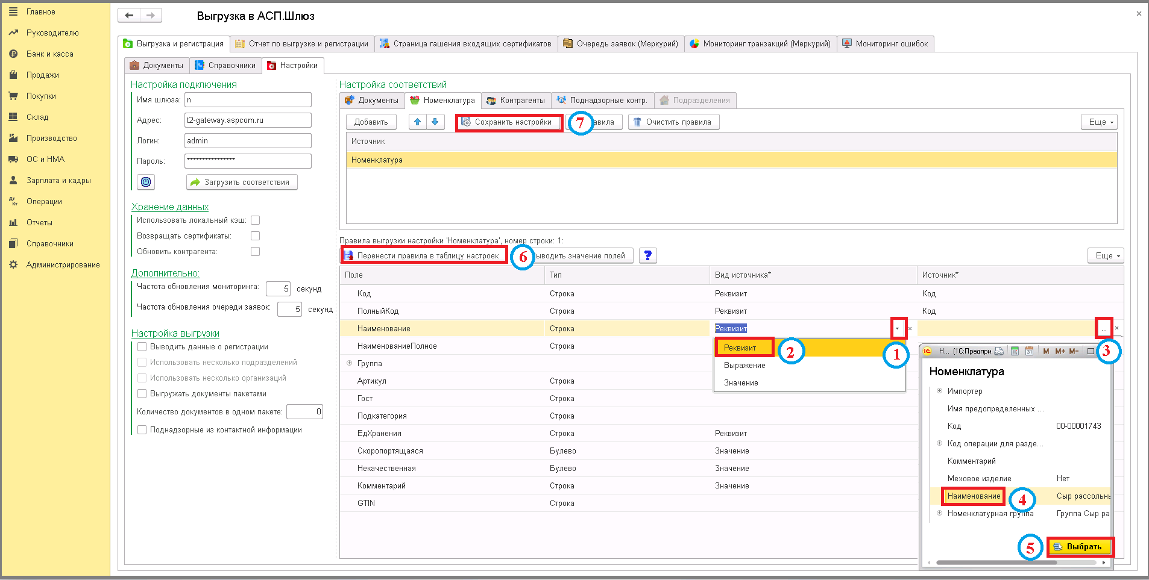Click the Загрузить соответствия button
This screenshot has height=580, width=1149.
click(x=241, y=182)
